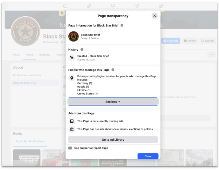Close the Page transparency dialog with X
The width and height of the screenshot is (219, 170).
(x=154, y=16)
